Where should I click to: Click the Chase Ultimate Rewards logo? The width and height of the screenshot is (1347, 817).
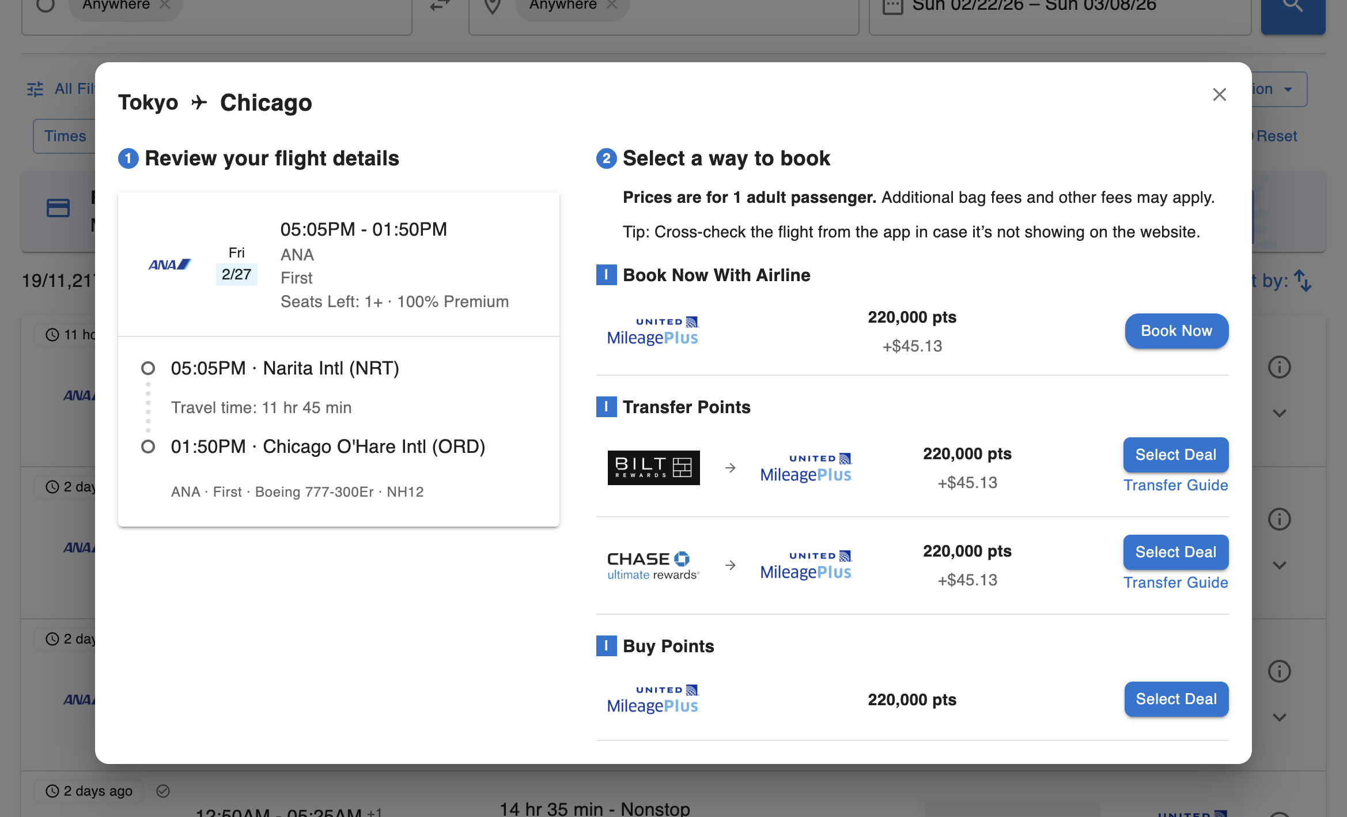653,565
